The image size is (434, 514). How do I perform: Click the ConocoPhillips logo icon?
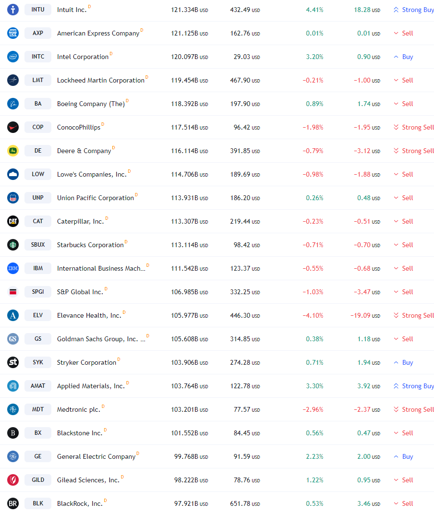pos(13,127)
